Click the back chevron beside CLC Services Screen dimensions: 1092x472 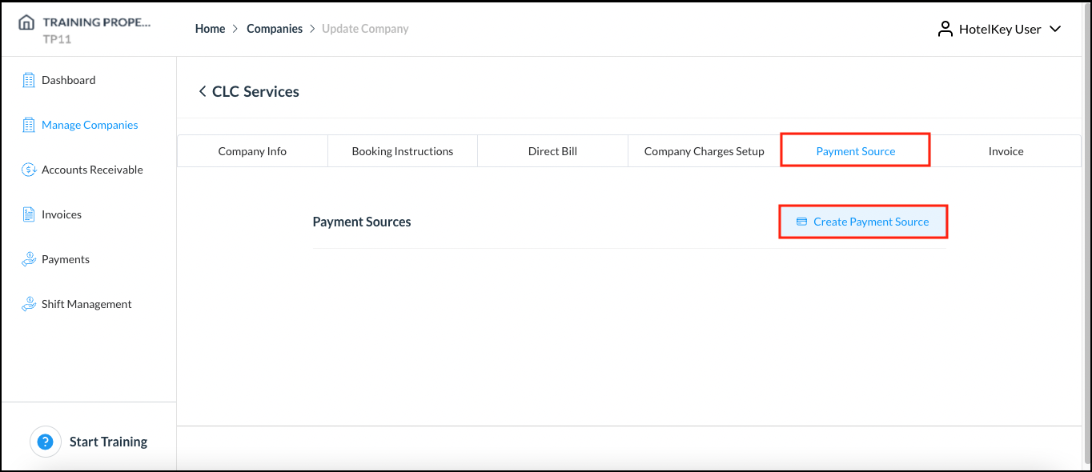(x=203, y=91)
